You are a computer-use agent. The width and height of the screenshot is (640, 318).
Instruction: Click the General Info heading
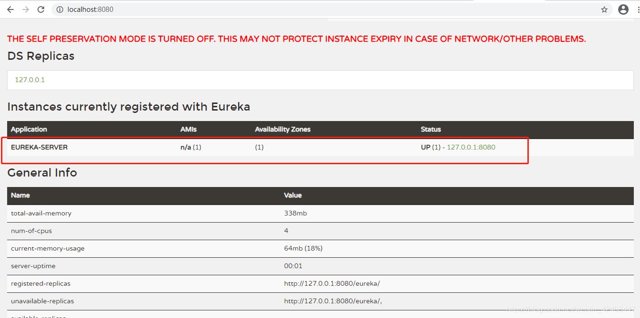[x=42, y=173]
